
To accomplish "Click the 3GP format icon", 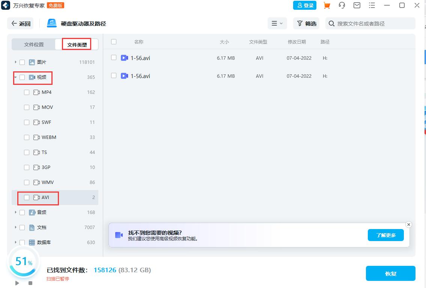I will coord(36,167).
